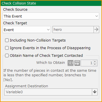Click the Check Target label
This screenshot has width=102, height=102.
tap(15, 23)
